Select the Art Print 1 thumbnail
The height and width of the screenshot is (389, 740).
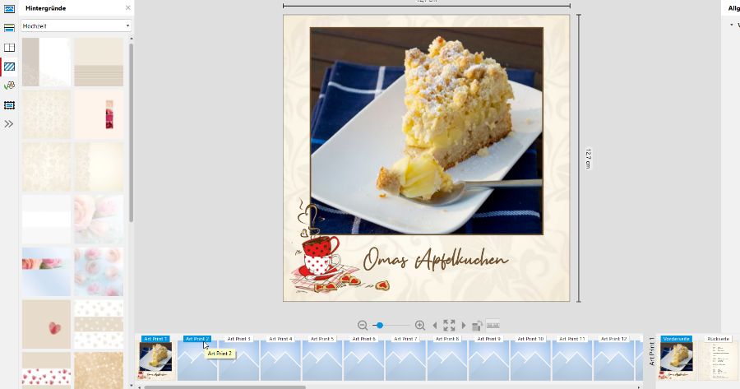click(x=155, y=361)
